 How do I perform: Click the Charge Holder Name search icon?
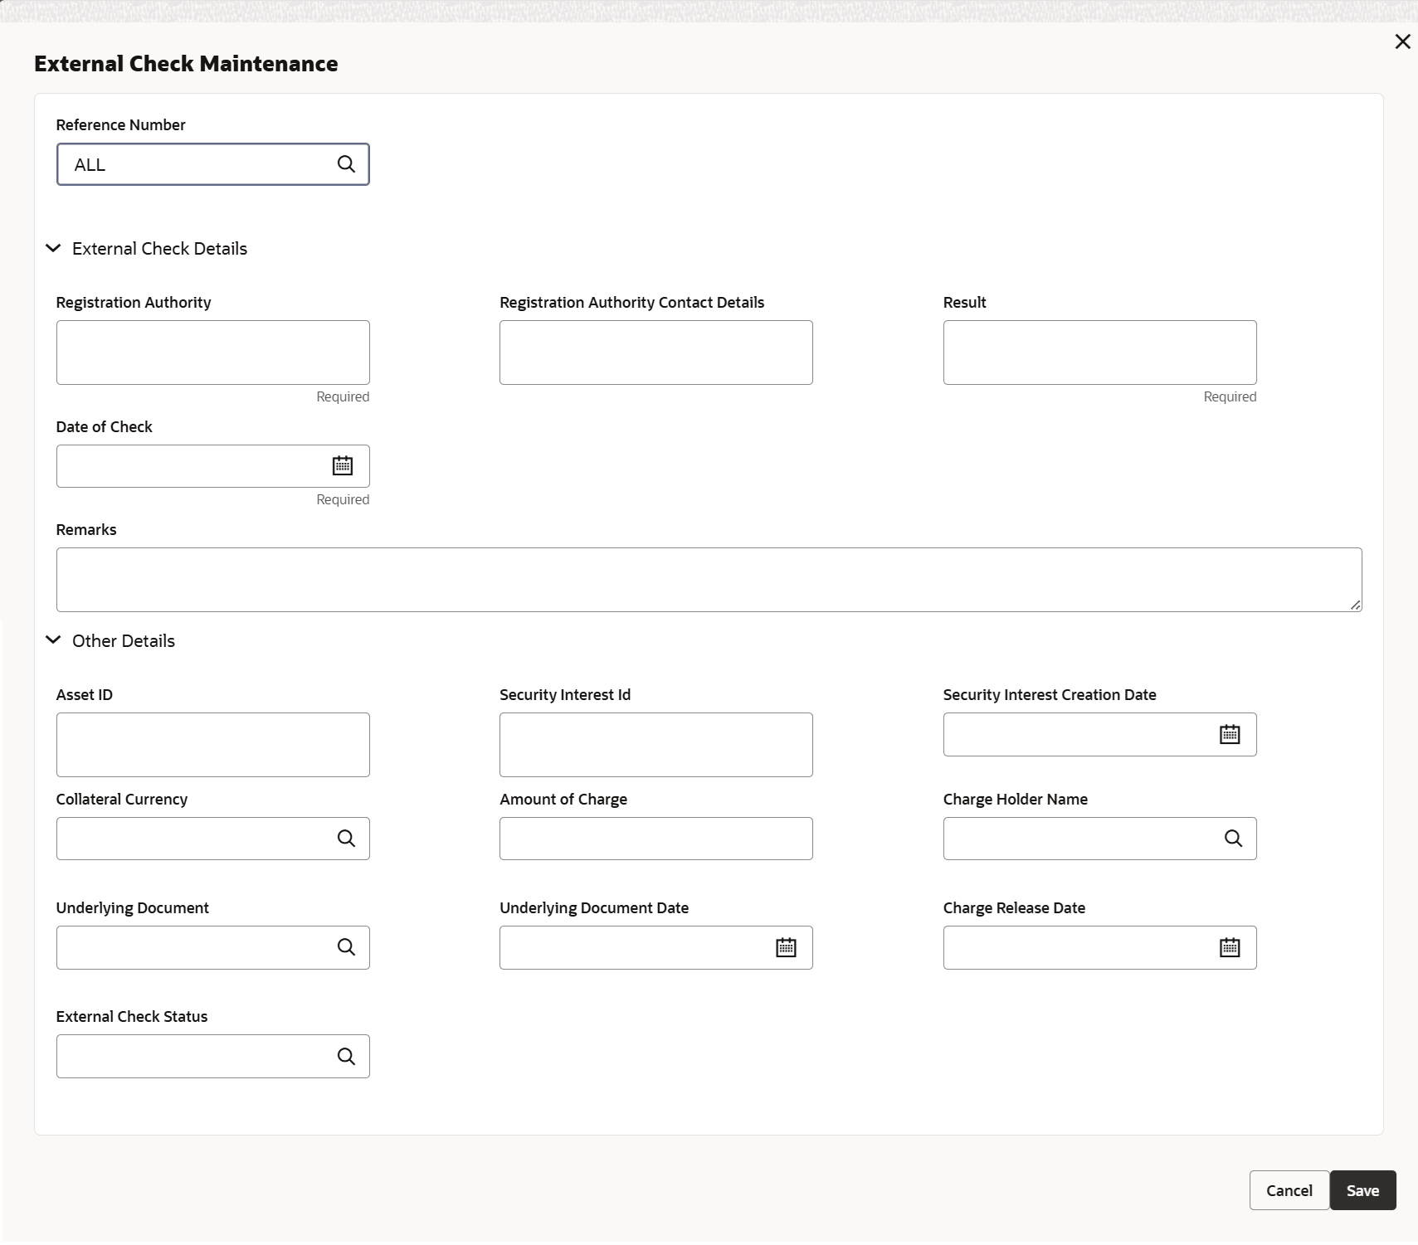(x=1233, y=839)
